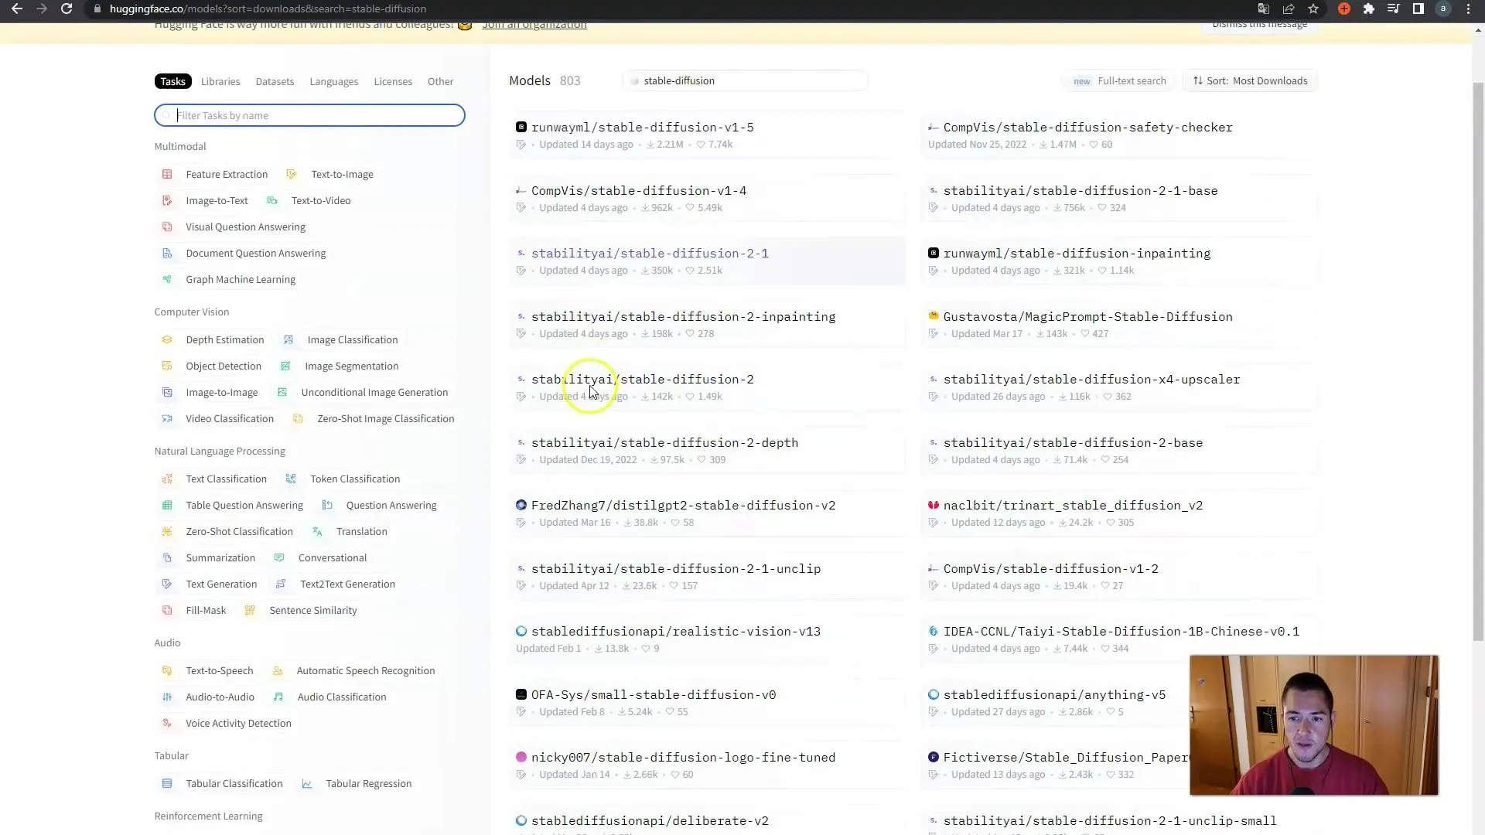The height and width of the screenshot is (835, 1485).
Task: Expand the Licenses filter options
Action: (393, 80)
